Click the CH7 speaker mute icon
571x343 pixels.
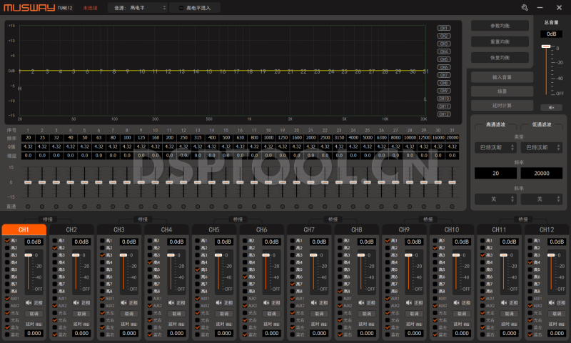[x=313, y=303]
